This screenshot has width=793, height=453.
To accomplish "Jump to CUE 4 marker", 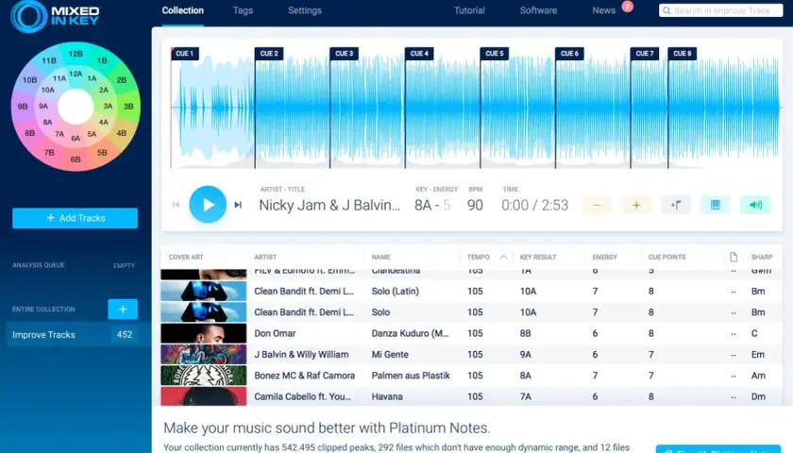I will [419, 54].
